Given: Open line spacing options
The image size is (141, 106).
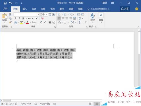Looking at the screenshot, I should 80,18.
